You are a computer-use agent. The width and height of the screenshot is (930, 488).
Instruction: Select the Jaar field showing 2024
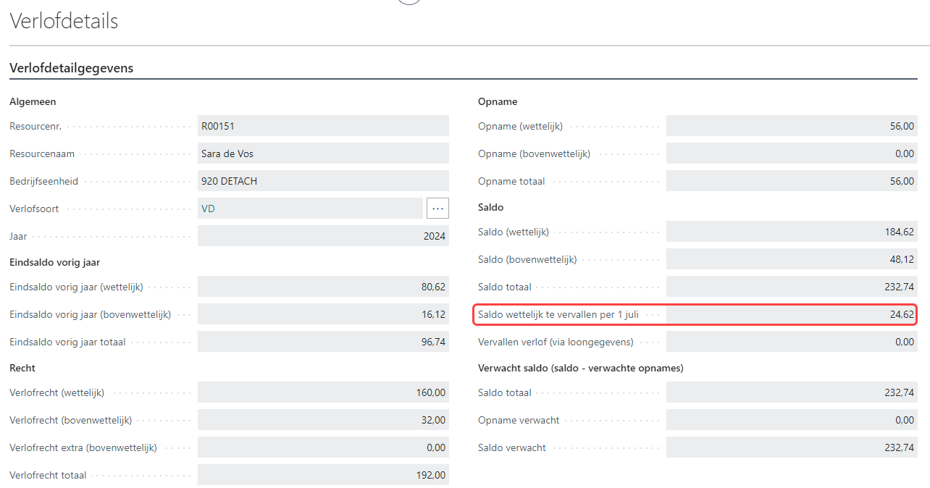click(322, 236)
